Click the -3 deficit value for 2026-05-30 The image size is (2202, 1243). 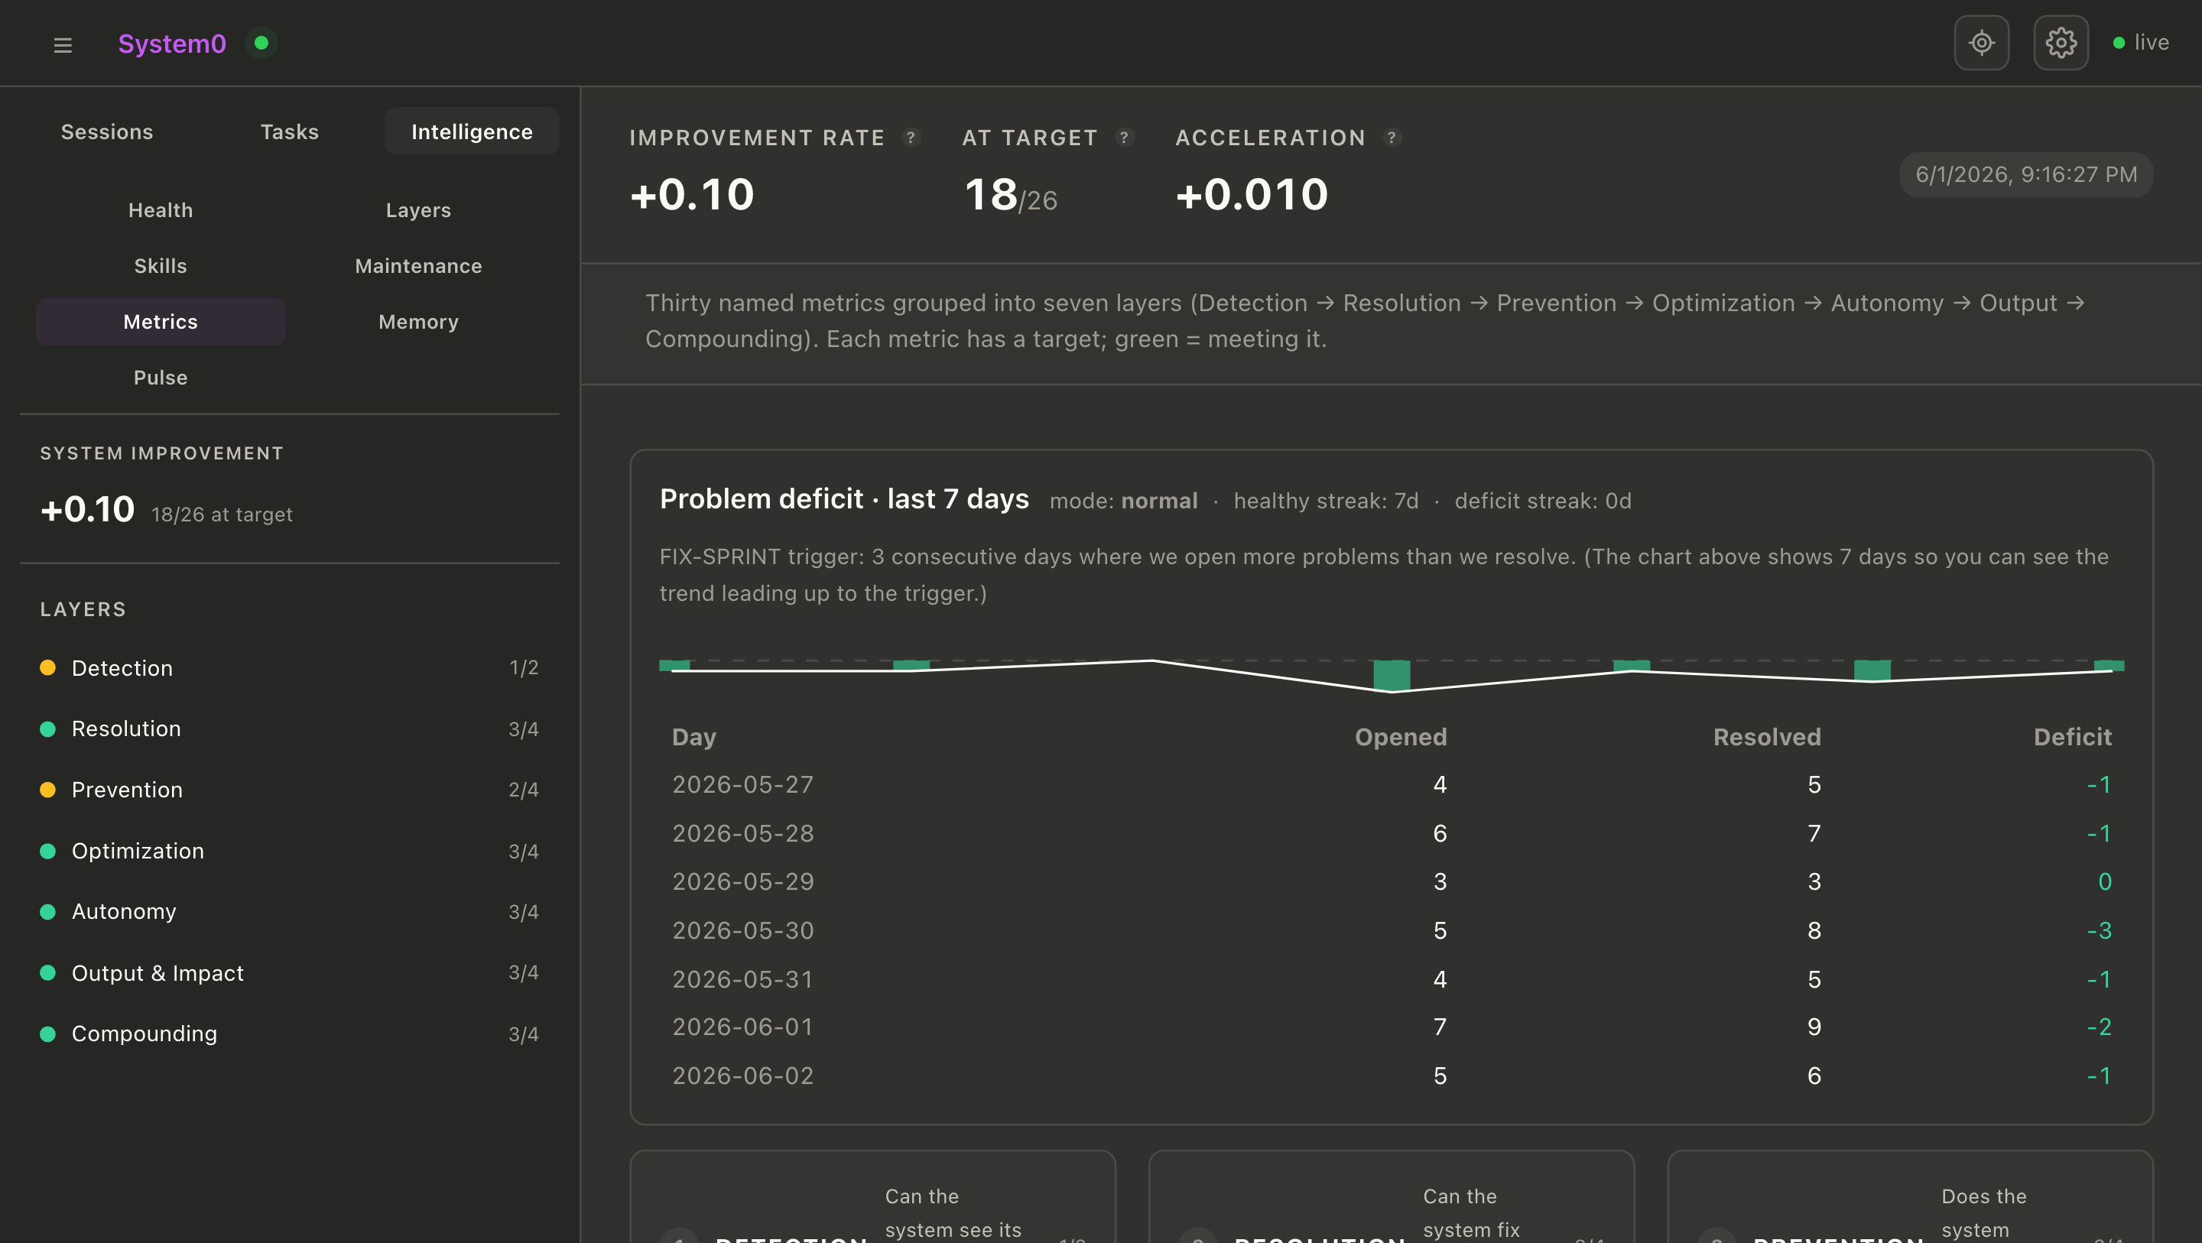[2100, 930]
